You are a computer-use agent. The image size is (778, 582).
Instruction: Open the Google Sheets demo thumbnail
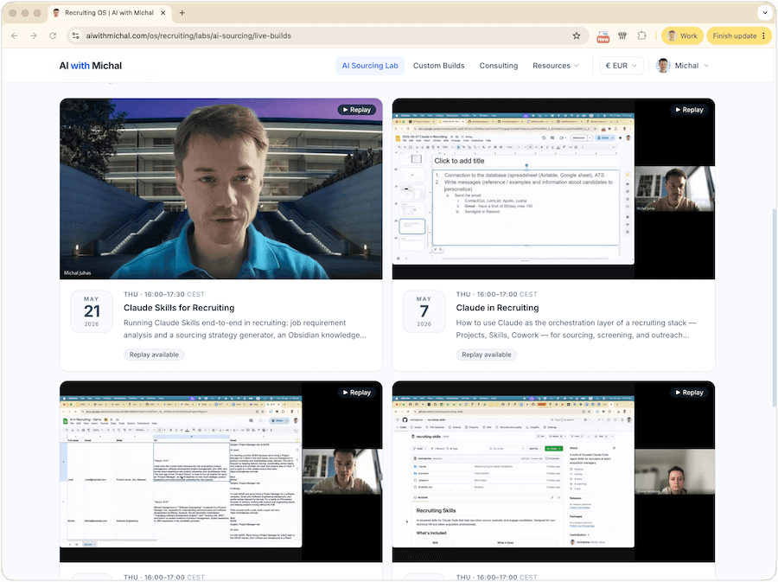(x=220, y=471)
